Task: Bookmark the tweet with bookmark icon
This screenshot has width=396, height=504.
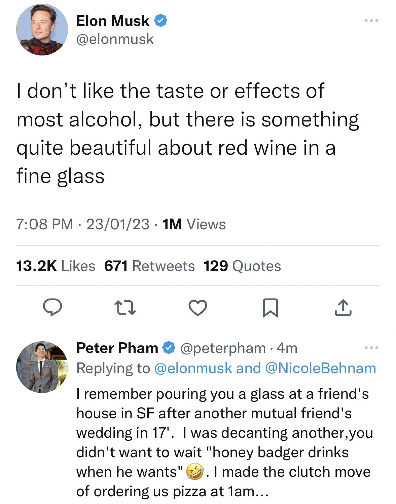Action: coord(270,308)
